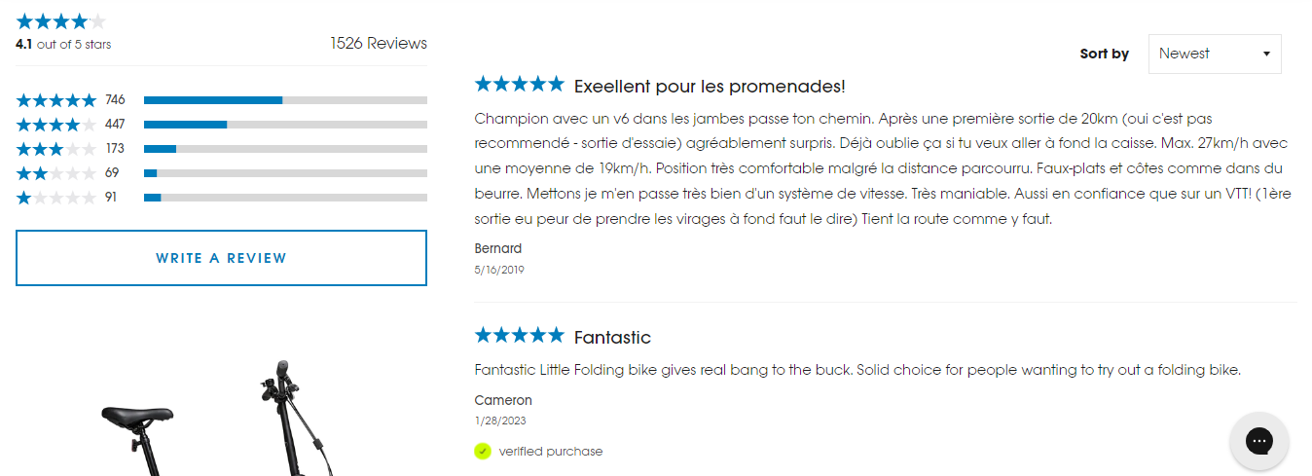Click the 2-star rating row stars
Screen dimensions: 1312x476
tap(55, 173)
